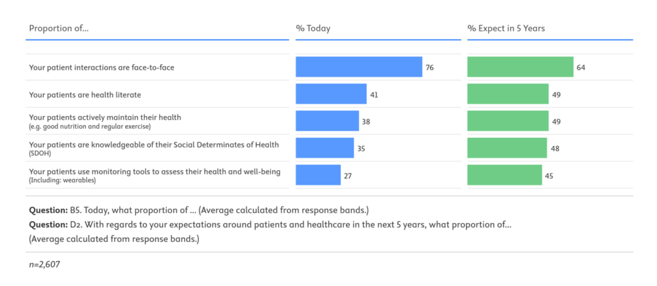The image size is (657, 286).
Task: Click the "actively maintain their health" row label
Action: [105, 117]
